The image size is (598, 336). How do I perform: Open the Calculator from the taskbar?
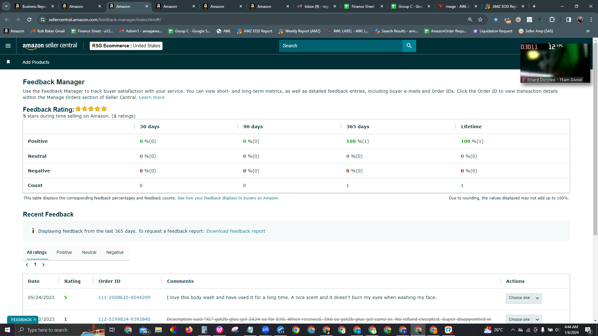coord(204,330)
